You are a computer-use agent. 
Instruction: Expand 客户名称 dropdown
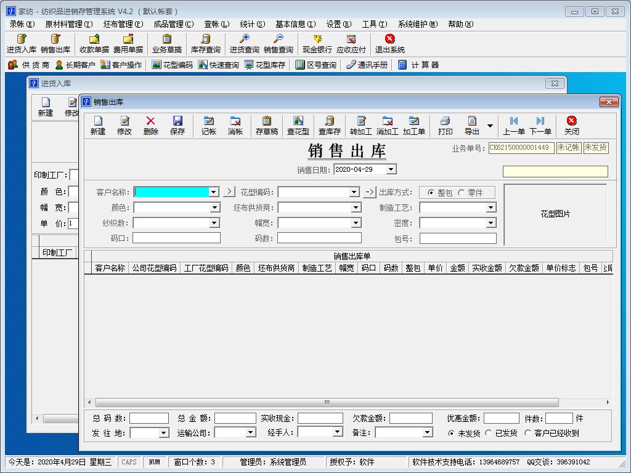(214, 192)
